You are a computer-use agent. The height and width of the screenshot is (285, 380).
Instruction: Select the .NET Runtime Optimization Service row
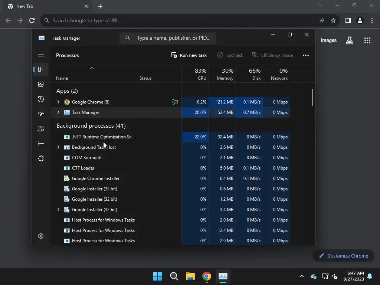(x=170, y=137)
